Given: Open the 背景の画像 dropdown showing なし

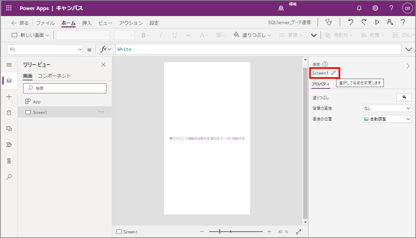Looking at the screenshot, I should click(x=387, y=108).
